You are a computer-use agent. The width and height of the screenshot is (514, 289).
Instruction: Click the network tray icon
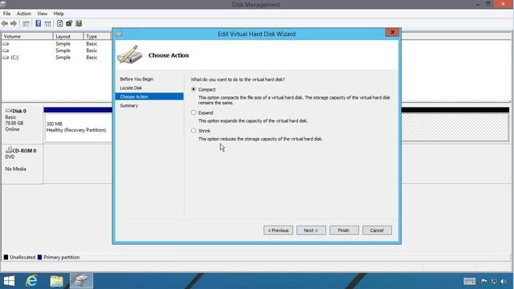[x=494, y=281]
